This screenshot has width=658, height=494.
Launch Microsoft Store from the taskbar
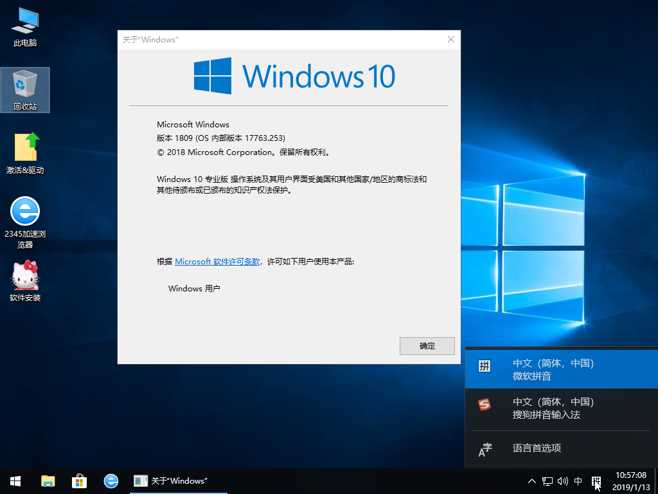pos(79,481)
